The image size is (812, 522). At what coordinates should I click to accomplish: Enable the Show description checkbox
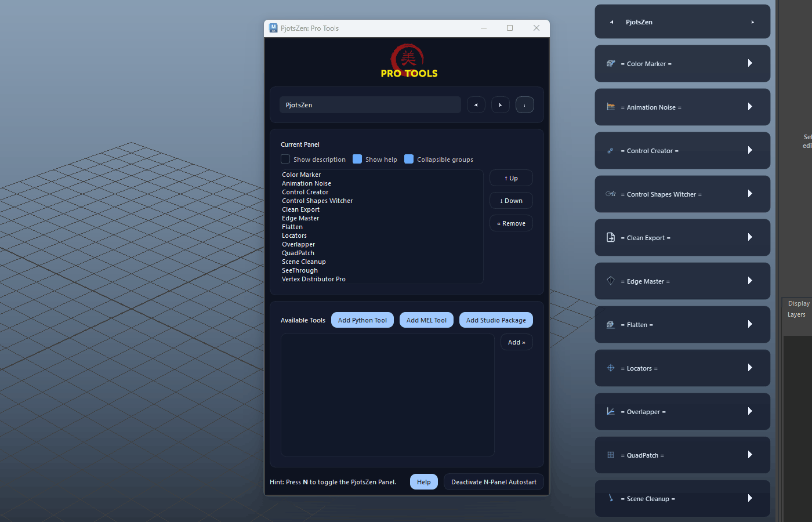tap(285, 159)
